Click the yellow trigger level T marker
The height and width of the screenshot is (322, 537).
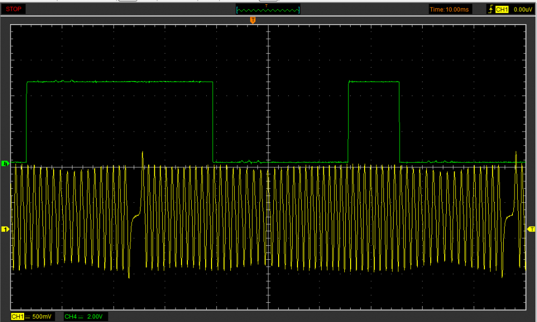(532, 229)
